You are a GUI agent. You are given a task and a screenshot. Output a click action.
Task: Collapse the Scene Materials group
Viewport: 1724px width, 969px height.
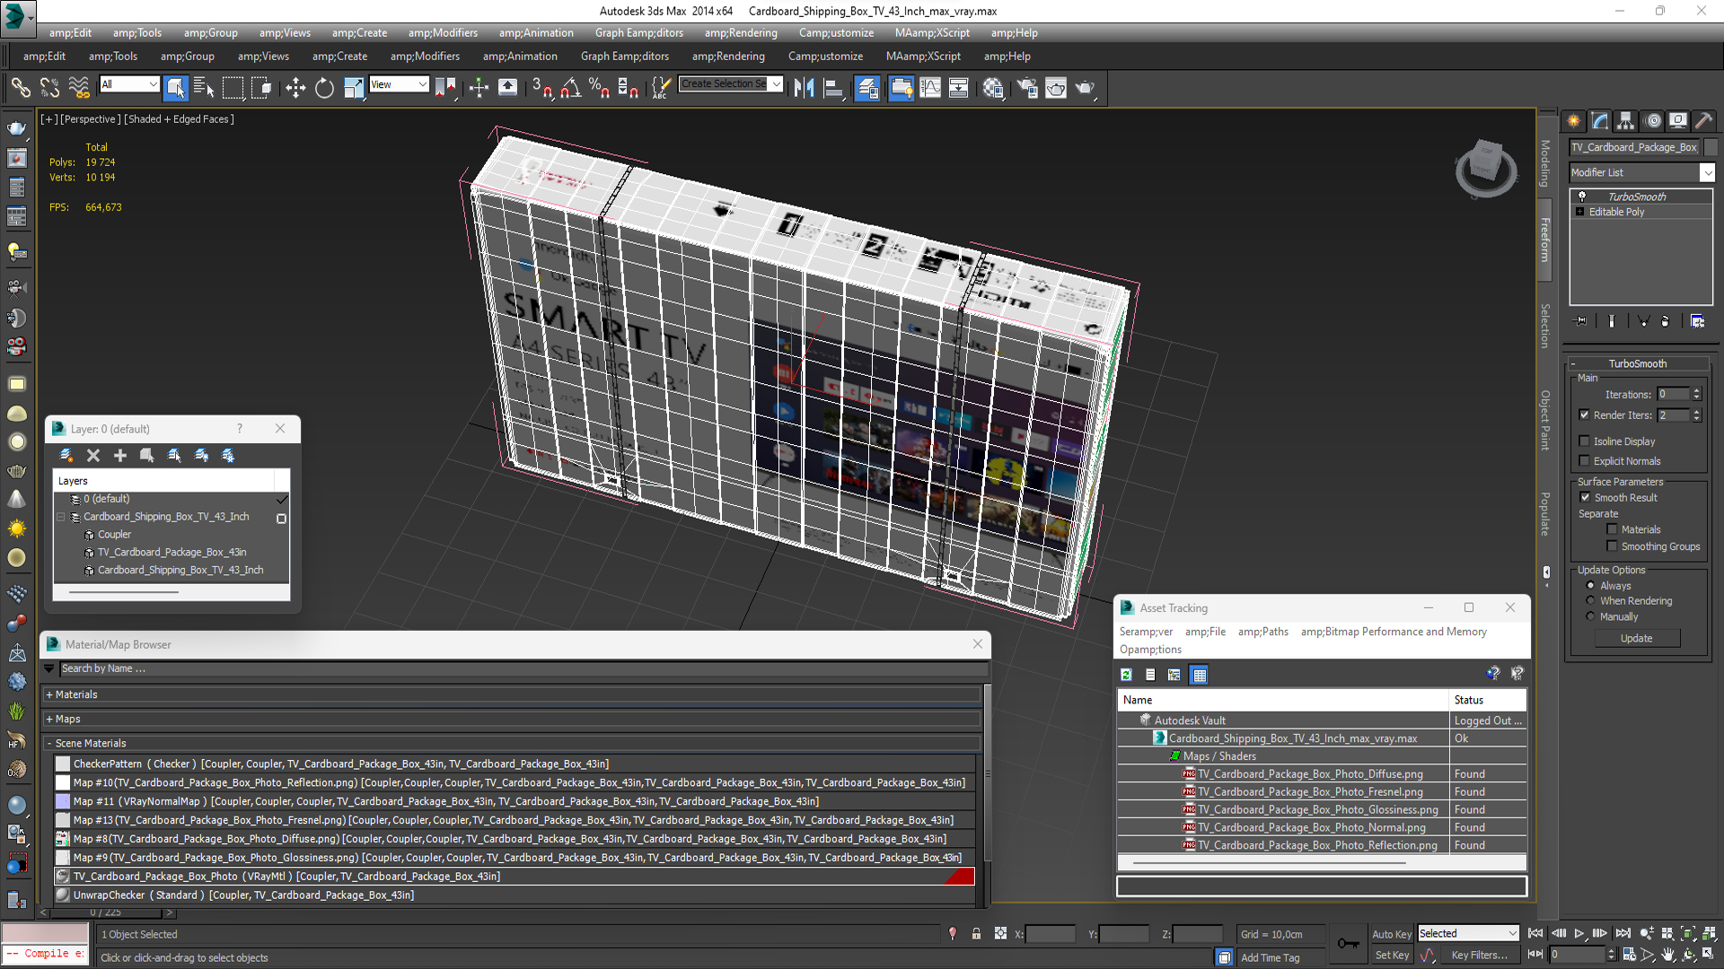tap(48, 743)
